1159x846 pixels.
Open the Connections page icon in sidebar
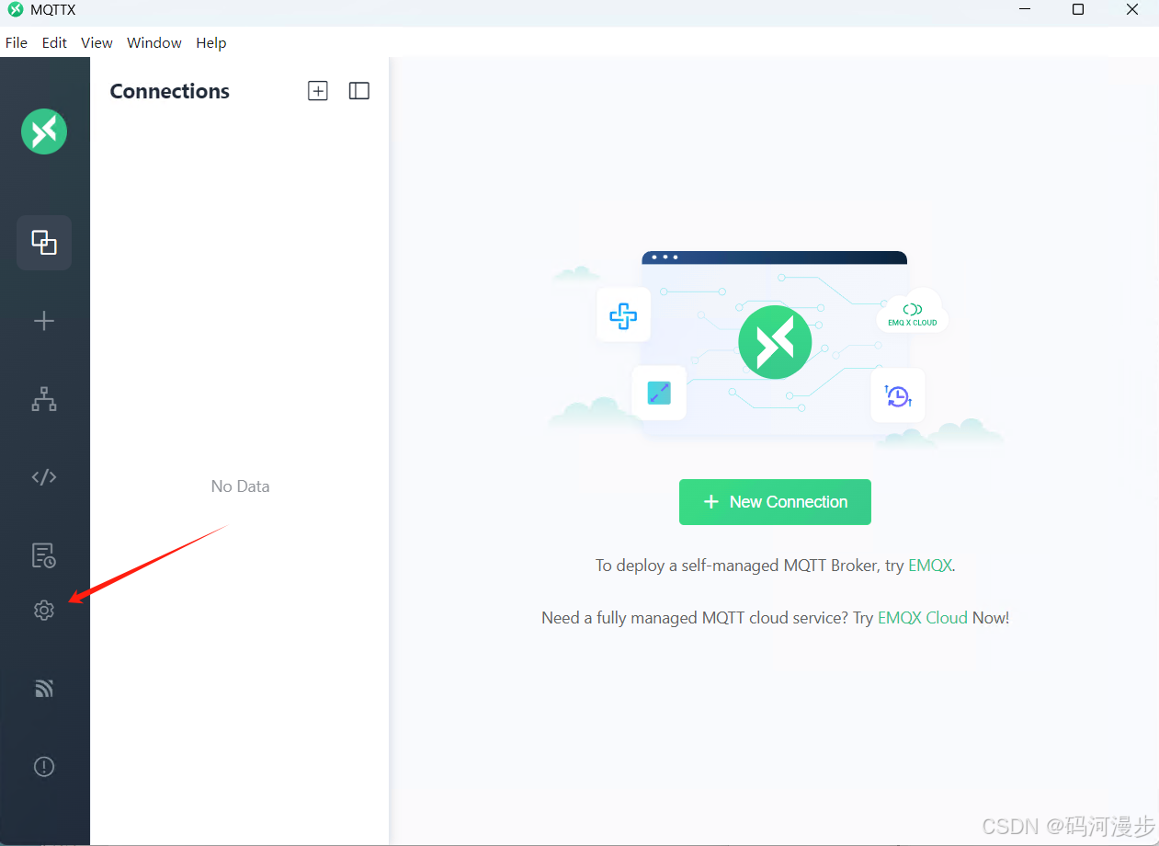click(44, 243)
